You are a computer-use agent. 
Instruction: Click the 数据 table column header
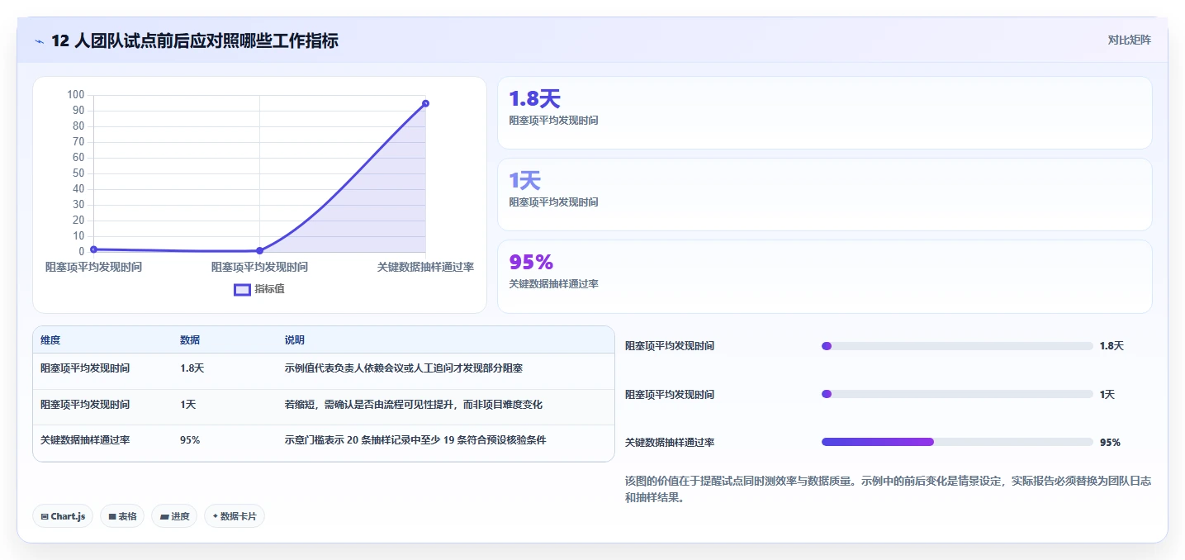click(x=190, y=340)
